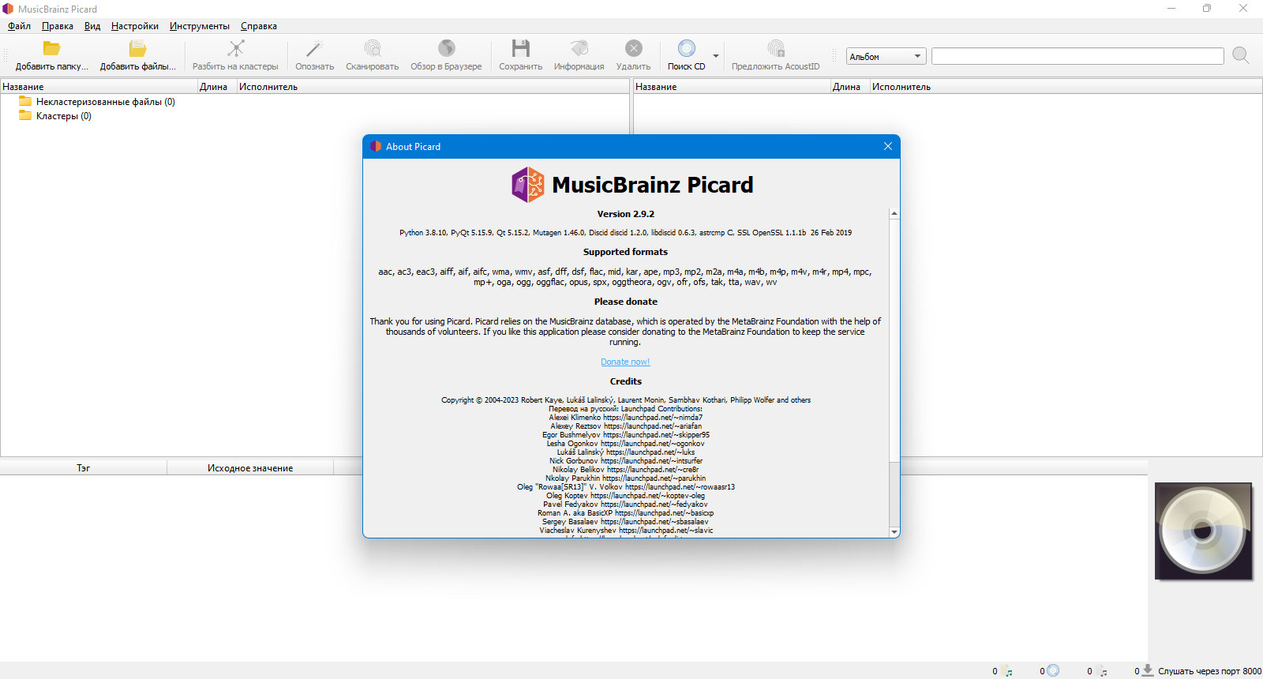Viewport: 1263px width, 679px height.
Task: Click the Некластеризованные файлы folder icon
Action: click(x=25, y=101)
